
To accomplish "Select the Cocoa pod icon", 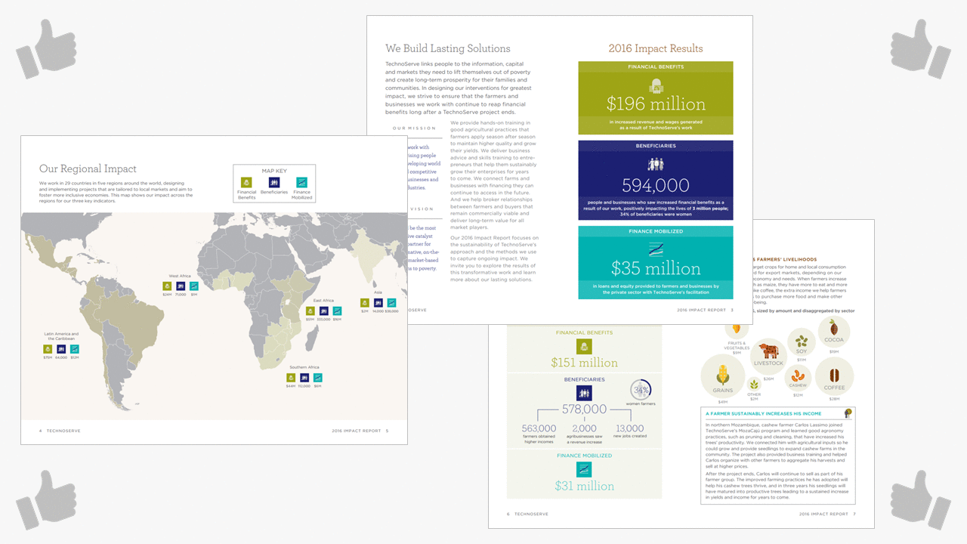I will point(834,328).
